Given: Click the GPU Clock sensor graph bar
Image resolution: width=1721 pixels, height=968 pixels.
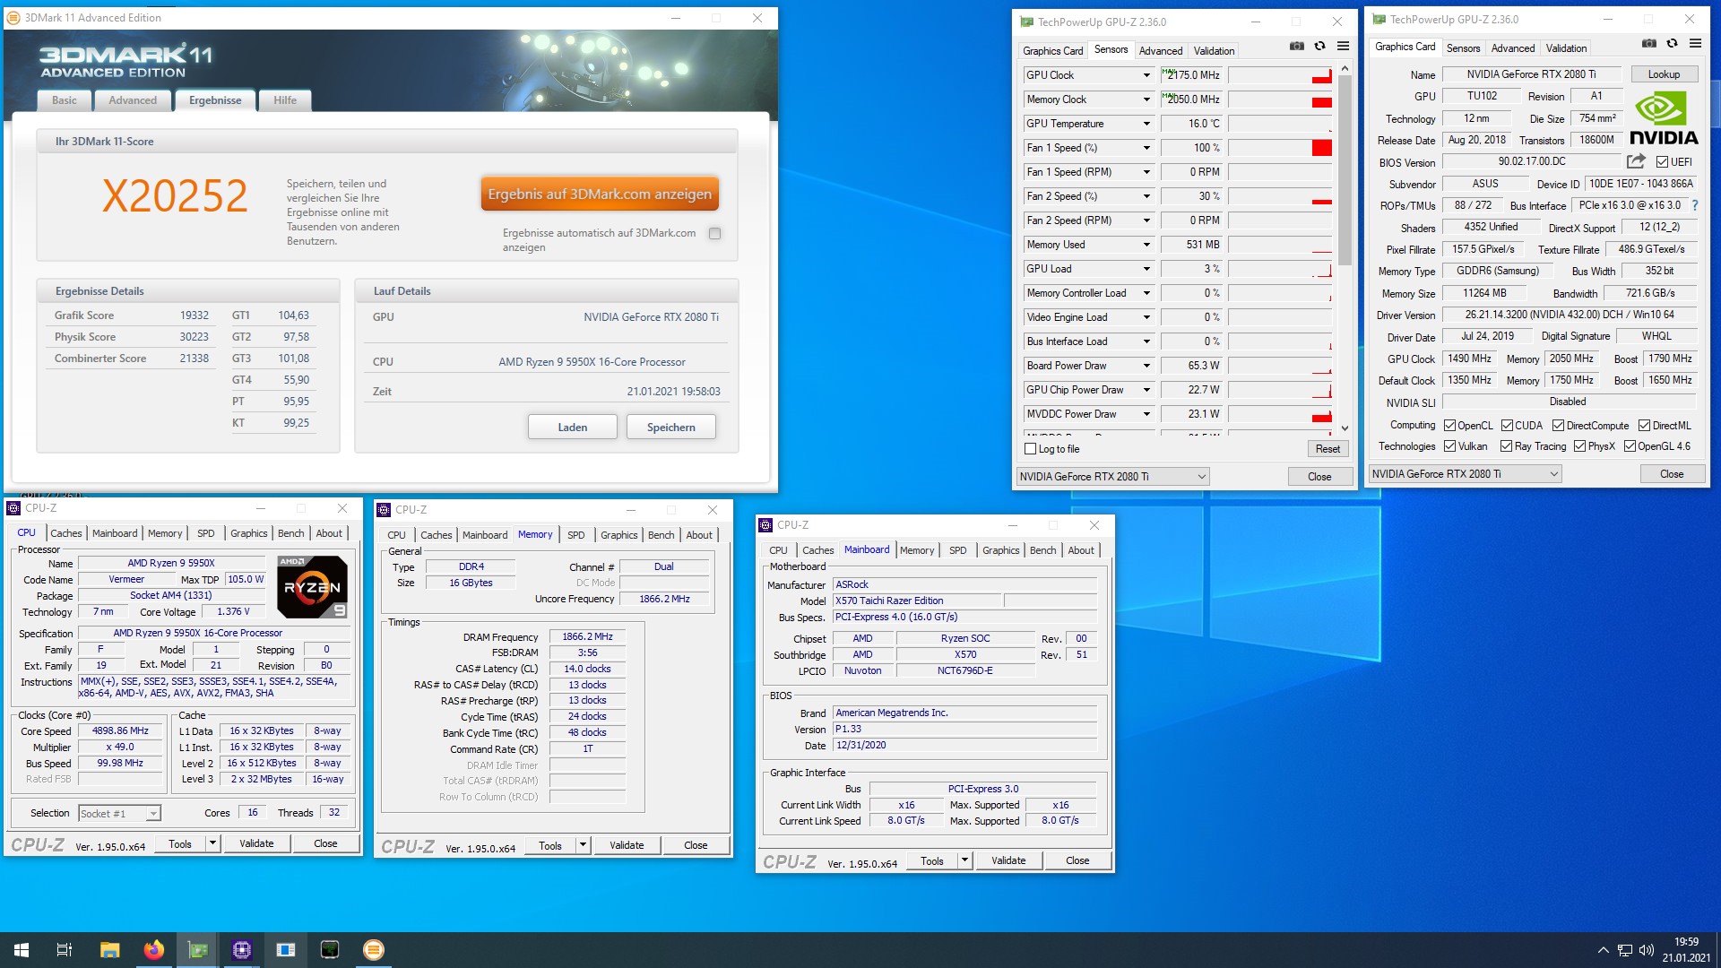Looking at the screenshot, I should coord(1280,75).
